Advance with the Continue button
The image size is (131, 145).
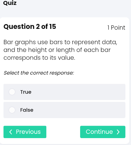pyautogui.click(x=103, y=132)
